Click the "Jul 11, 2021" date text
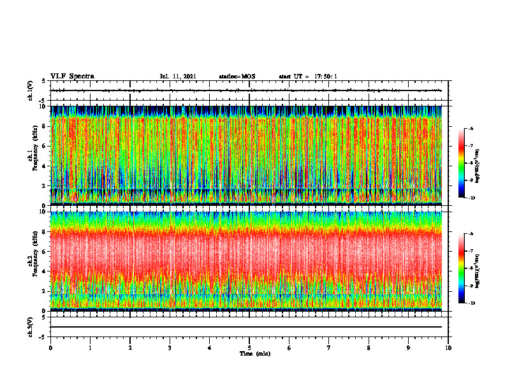This screenshot has height=390, width=505. pyautogui.click(x=178, y=76)
